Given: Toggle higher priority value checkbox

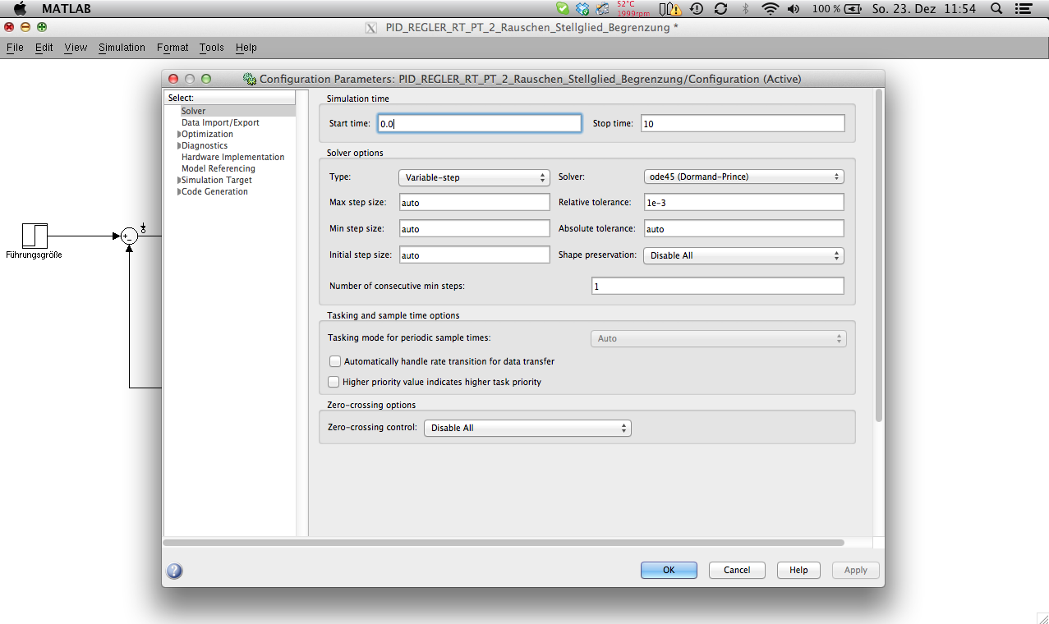Looking at the screenshot, I should click(x=334, y=382).
